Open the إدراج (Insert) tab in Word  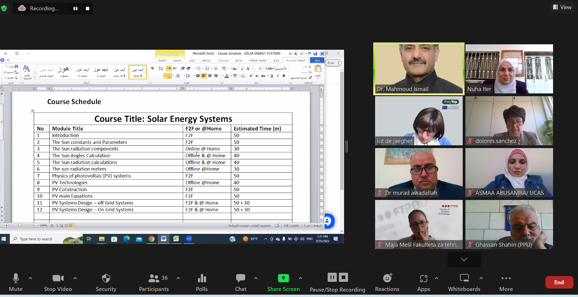coord(276,60)
